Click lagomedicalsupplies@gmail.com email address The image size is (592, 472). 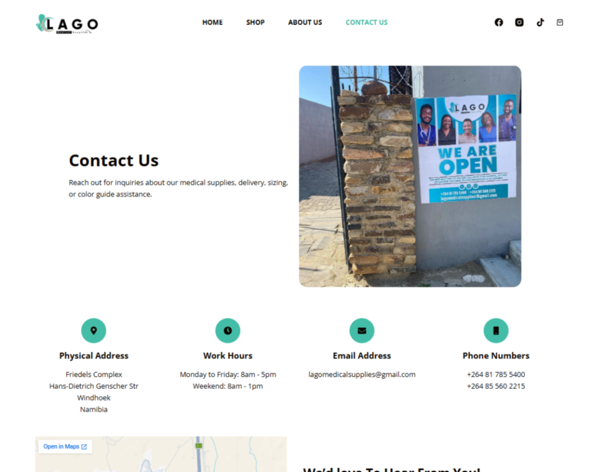pyautogui.click(x=362, y=375)
